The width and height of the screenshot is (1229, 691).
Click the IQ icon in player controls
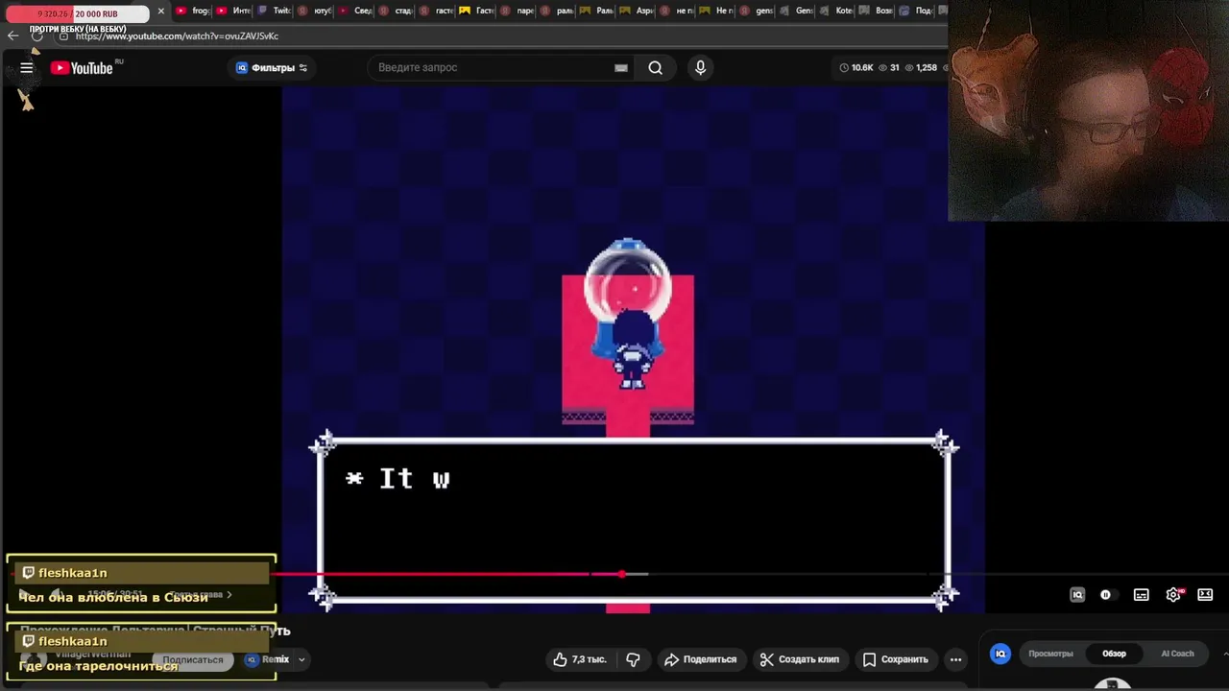click(1077, 595)
